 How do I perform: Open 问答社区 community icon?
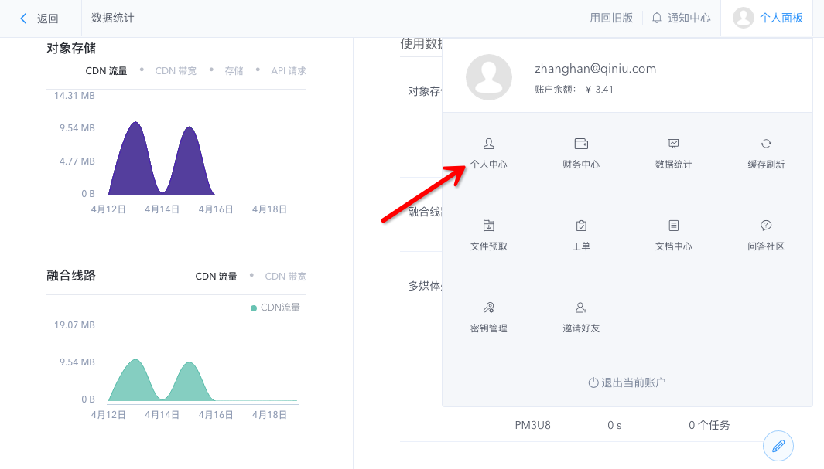click(x=766, y=235)
